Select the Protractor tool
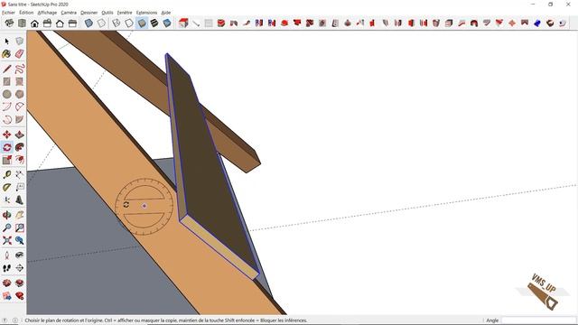The width and height of the screenshot is (578, 325). coord(7,187)
